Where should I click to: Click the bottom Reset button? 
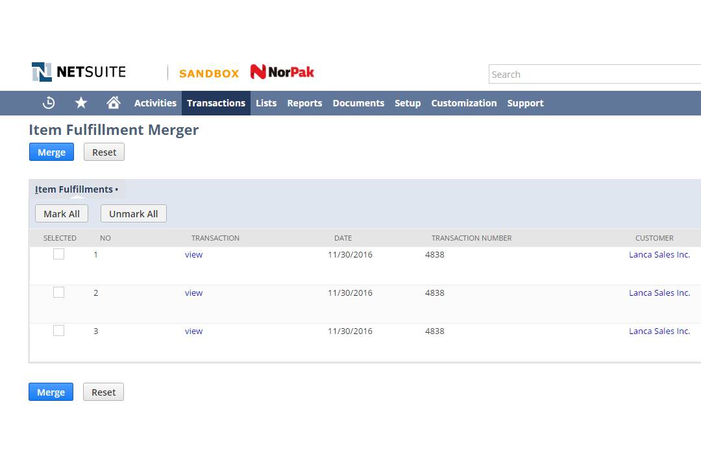[104, 392]
